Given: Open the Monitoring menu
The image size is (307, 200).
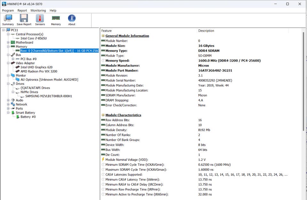Looking at the screenshot, I should click(38, 11).
